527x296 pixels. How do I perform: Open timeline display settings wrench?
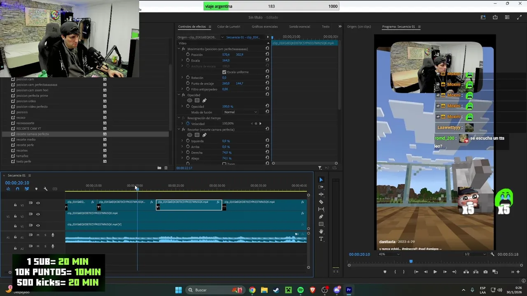coord(45,189)
